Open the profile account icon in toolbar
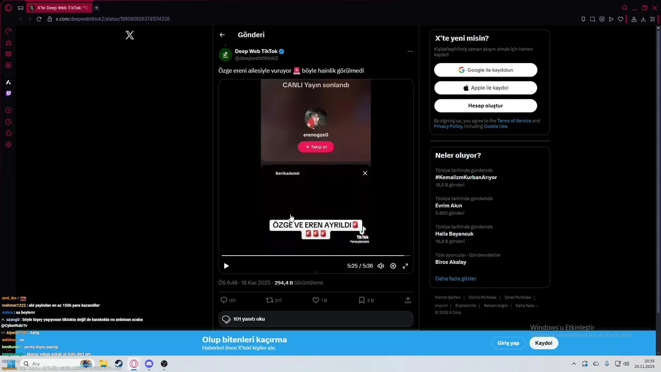This screenshot has width=661, height=372. (634, 19)
